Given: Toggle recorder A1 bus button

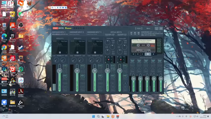Looking at the screenshot, I should coord(159,40).
